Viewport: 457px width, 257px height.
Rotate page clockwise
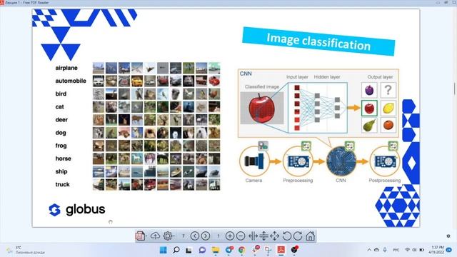tap(298, 236)
